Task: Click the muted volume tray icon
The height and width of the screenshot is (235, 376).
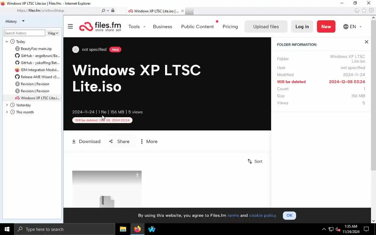Action: click(338, 229)
